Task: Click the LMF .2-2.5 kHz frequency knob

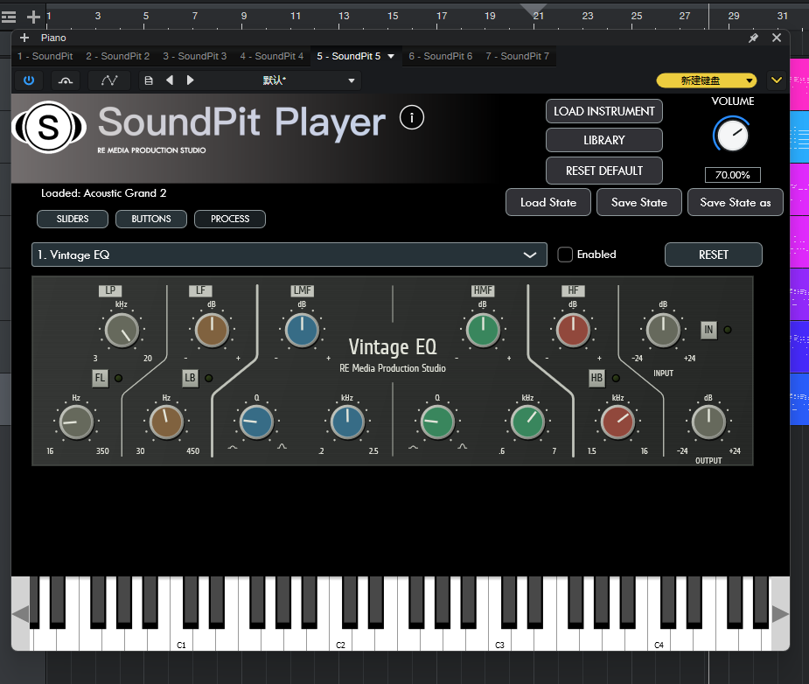Action: click(x=347, y=422)
